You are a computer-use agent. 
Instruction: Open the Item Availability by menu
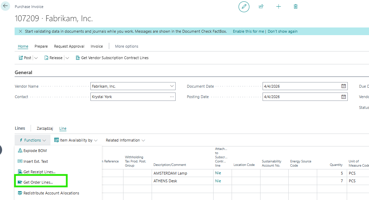[76, 140]
